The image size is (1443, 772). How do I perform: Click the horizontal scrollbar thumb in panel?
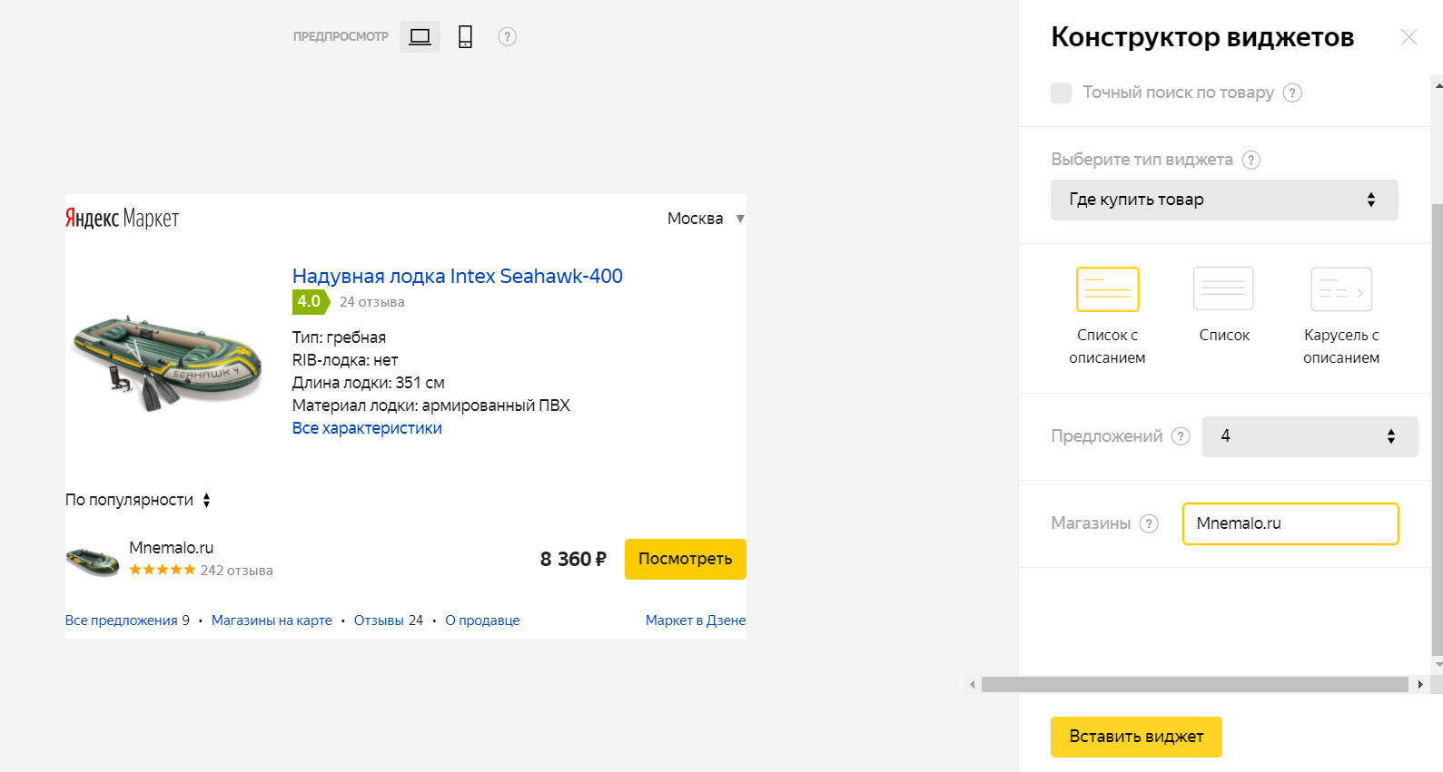pyautogui.click(x=1194, y=685)
